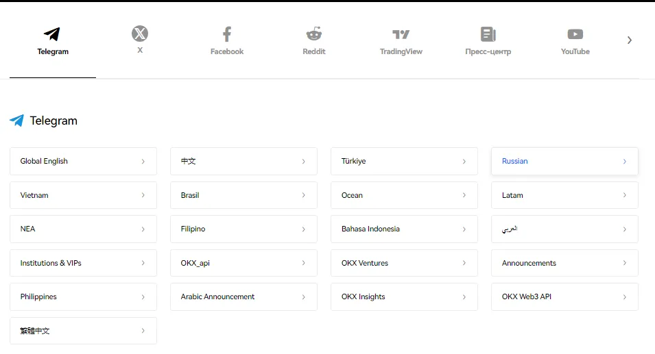Click the X logo icon

140,34
